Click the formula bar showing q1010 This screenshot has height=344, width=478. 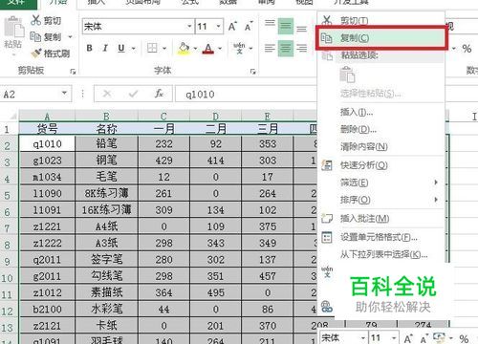coord(246,94)
